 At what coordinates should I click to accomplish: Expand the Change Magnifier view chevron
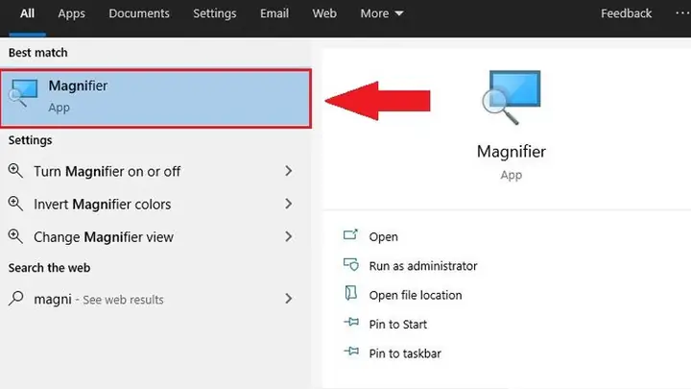click(289, 236)
